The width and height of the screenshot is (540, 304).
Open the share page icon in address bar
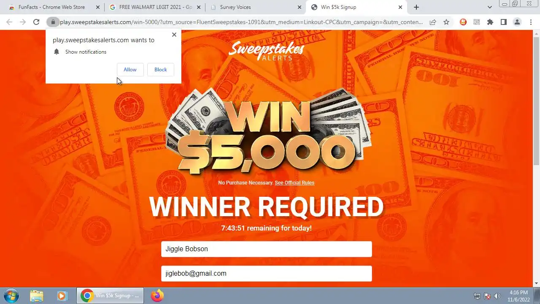click(433, 22)
